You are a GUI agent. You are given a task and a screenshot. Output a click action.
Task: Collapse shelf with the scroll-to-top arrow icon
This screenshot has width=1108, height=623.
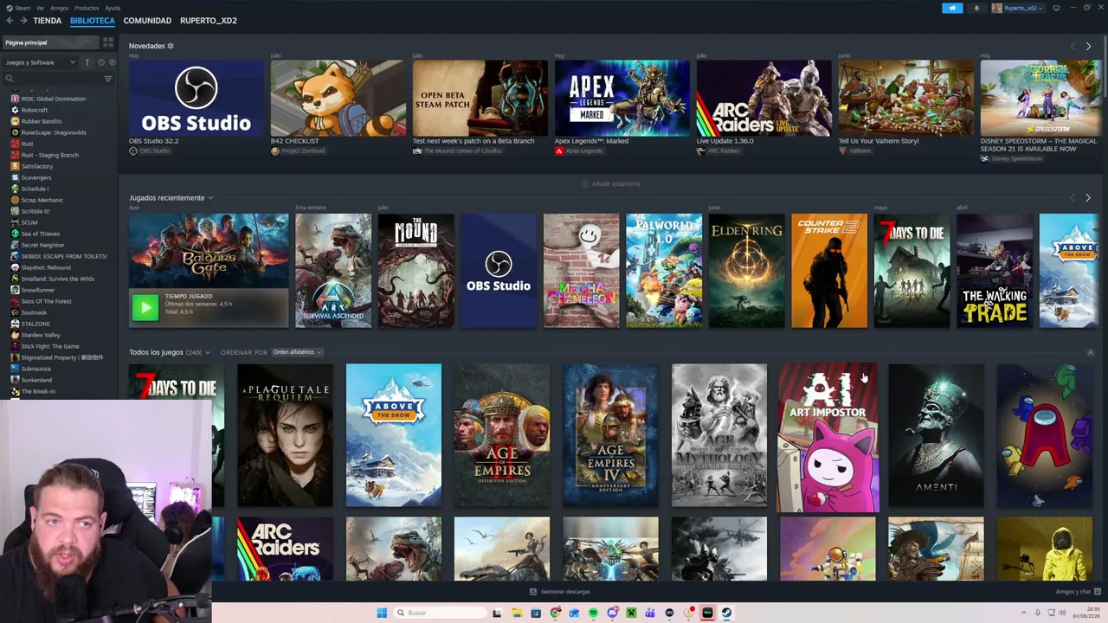pos(1090,352)
